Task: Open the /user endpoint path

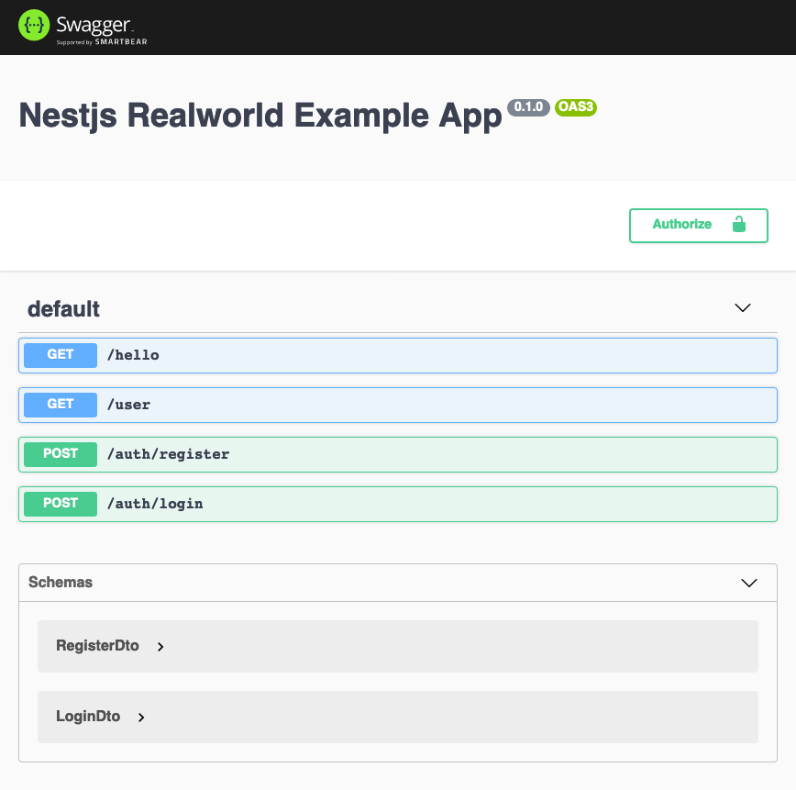Action: coord(128,405)
